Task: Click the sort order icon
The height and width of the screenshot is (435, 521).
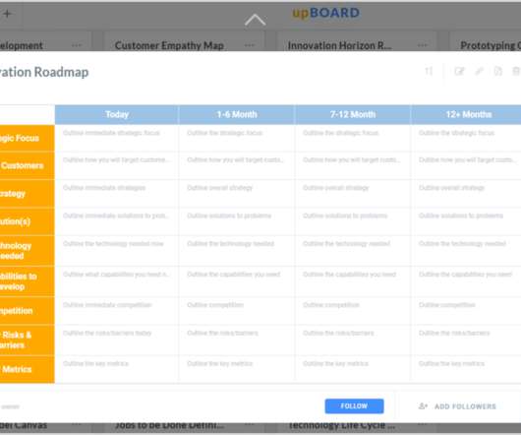Action: [x=429, y=71]
